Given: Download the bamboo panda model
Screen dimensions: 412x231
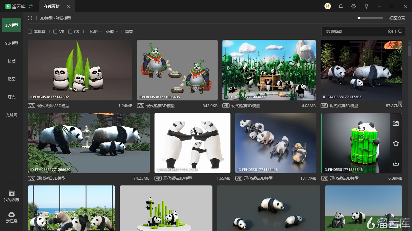Looking at the screenshot, I should coord(396,163).
